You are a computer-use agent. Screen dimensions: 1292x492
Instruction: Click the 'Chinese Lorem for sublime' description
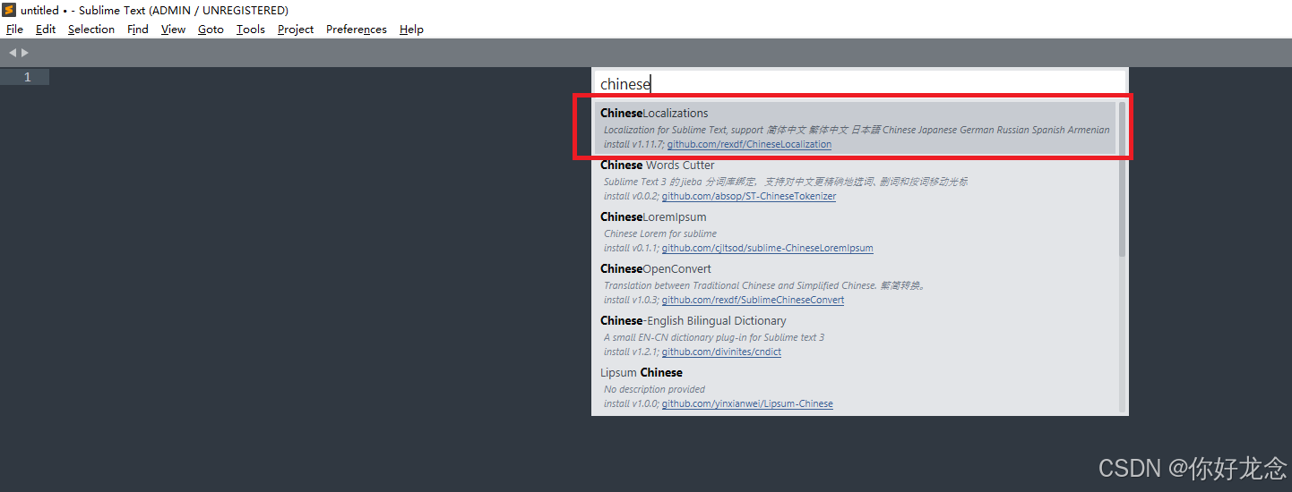click(x=660, y=233)
